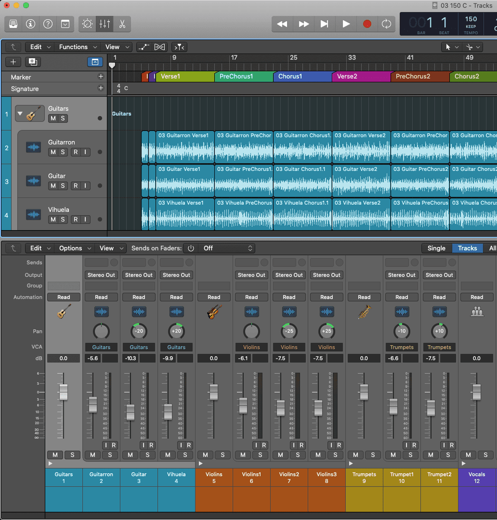Screen dimensions: 497x520
Task: Open the Scissors editors button
Action: 122,24
